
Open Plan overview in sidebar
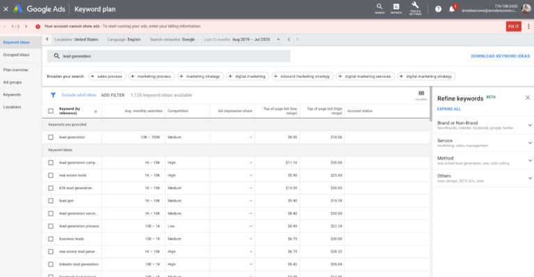tap(16, 70)
